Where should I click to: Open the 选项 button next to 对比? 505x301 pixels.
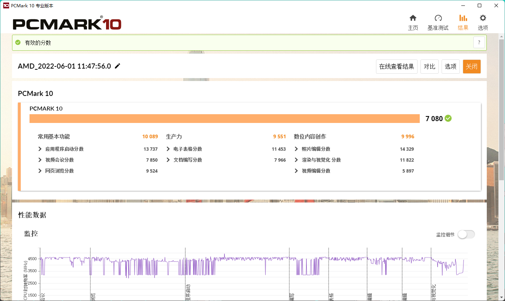(x=450, y=66)
